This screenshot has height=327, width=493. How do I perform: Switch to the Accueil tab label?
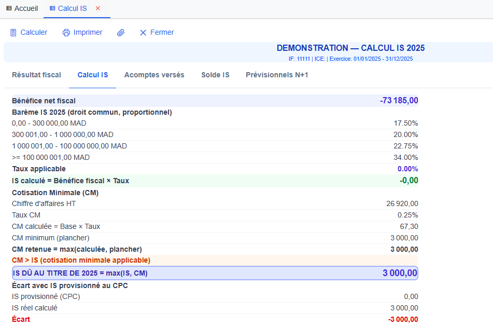click(x=26, y=9)
